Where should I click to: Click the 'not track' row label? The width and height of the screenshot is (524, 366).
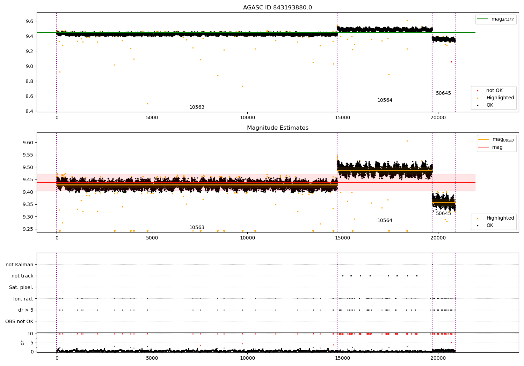(x=22, y=276)
